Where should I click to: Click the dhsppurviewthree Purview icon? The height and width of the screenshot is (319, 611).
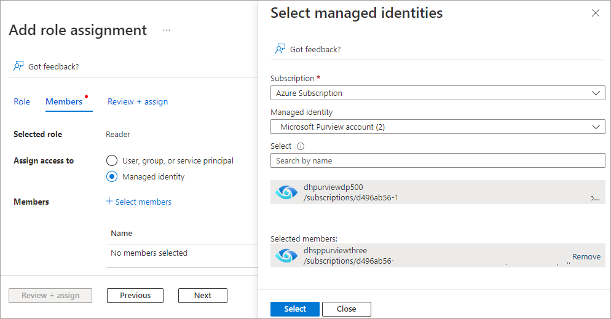[286, 256]
